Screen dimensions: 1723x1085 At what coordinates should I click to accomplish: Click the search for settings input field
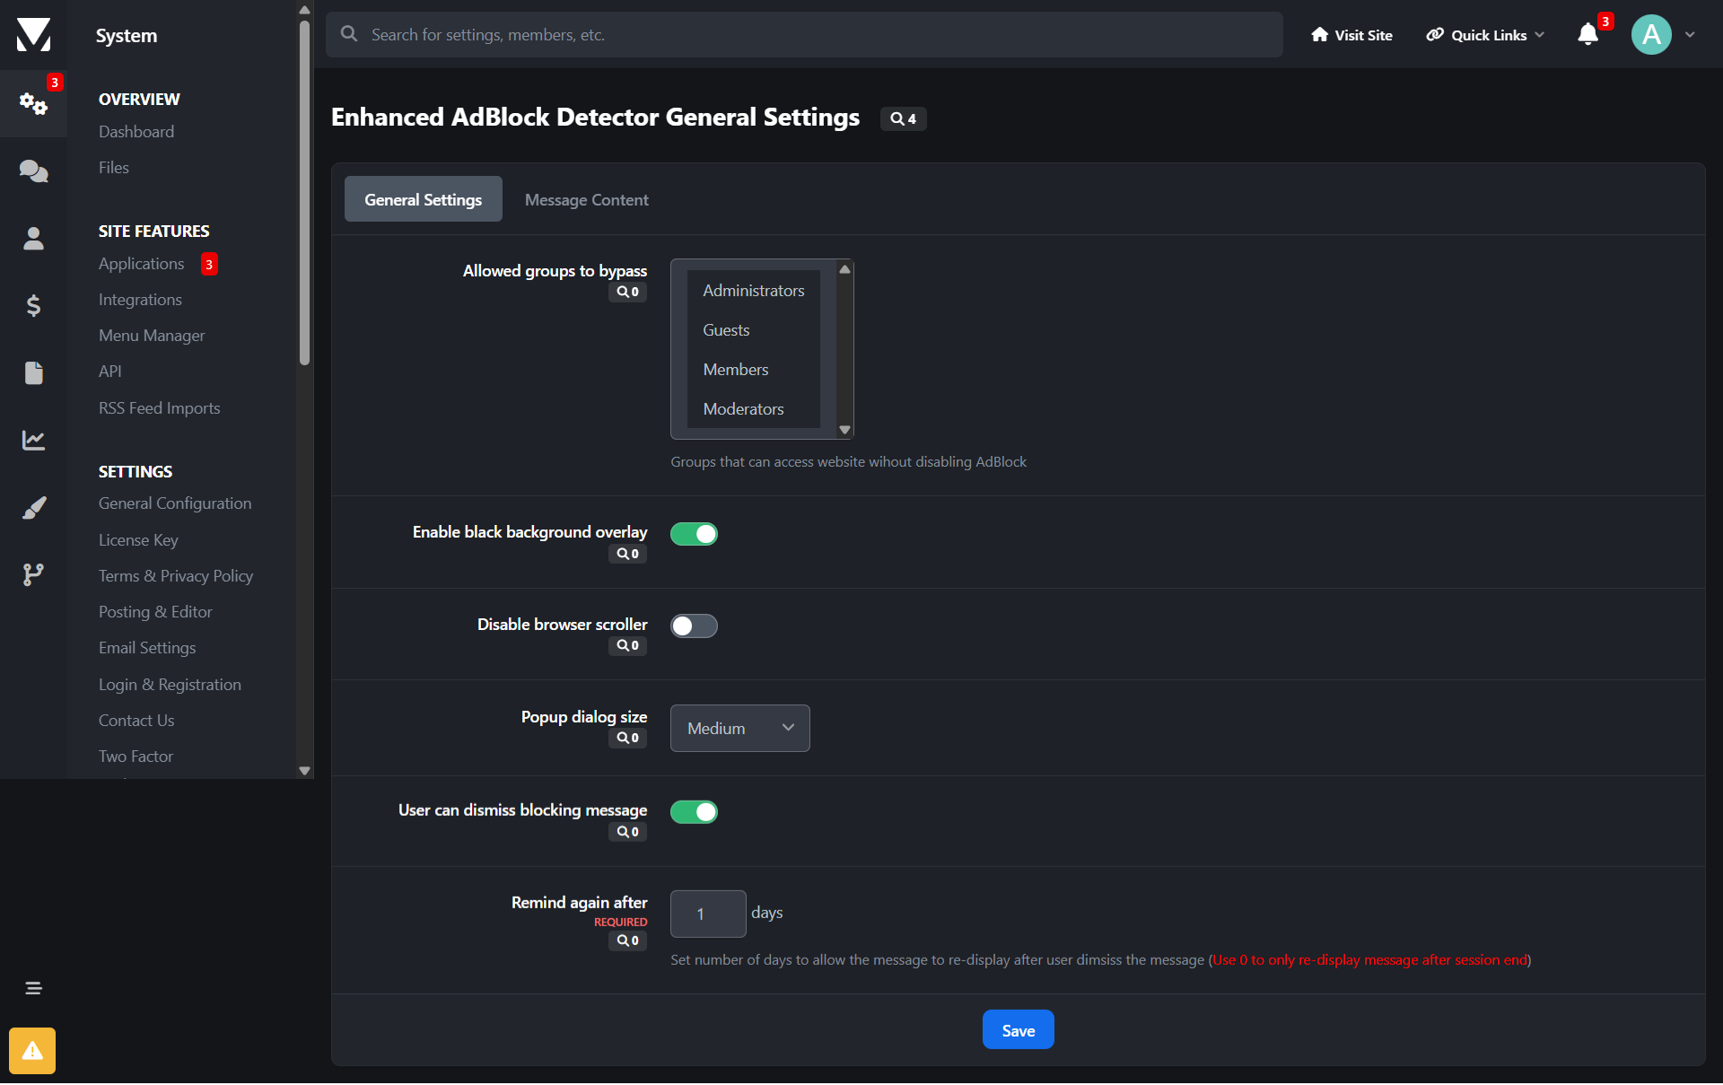[x=804, y=34]
